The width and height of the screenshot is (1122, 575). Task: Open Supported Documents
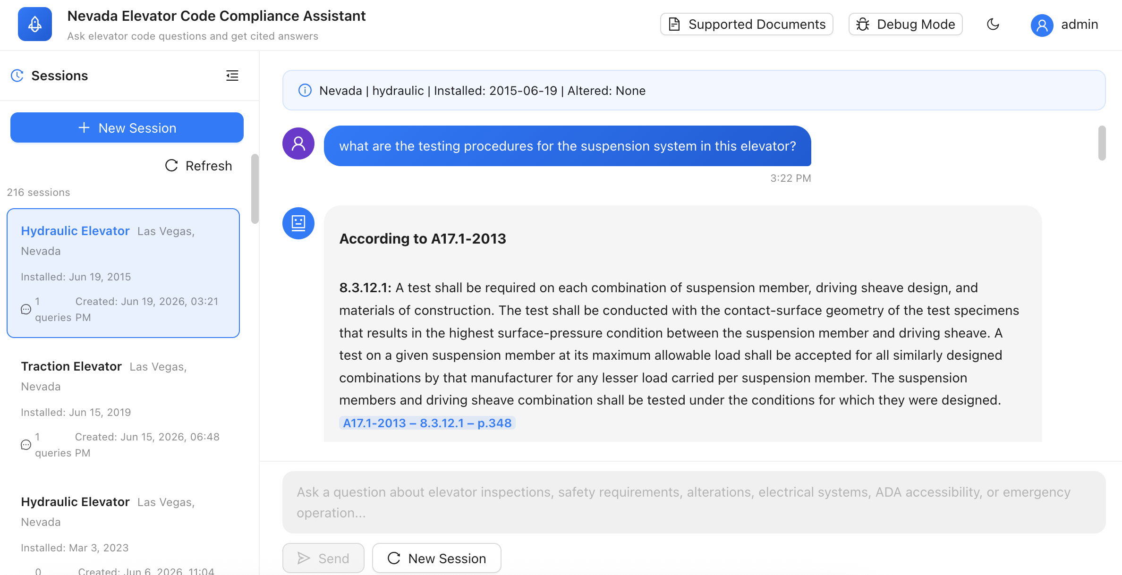pyautogui.click(x=747, y=24)
